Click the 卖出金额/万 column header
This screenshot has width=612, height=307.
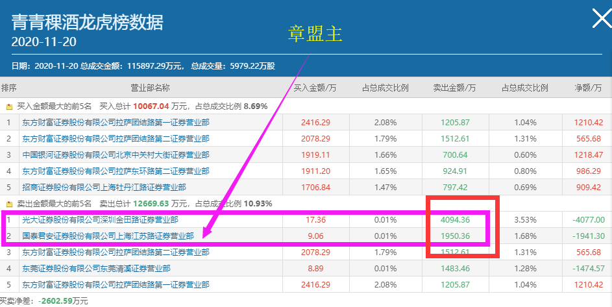(x=455, y=88)
